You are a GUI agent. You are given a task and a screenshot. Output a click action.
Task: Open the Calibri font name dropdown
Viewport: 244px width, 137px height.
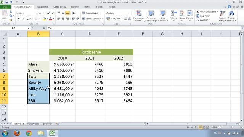click(x=37, y=13)
